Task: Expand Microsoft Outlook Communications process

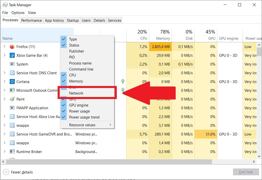Action: 4,90
